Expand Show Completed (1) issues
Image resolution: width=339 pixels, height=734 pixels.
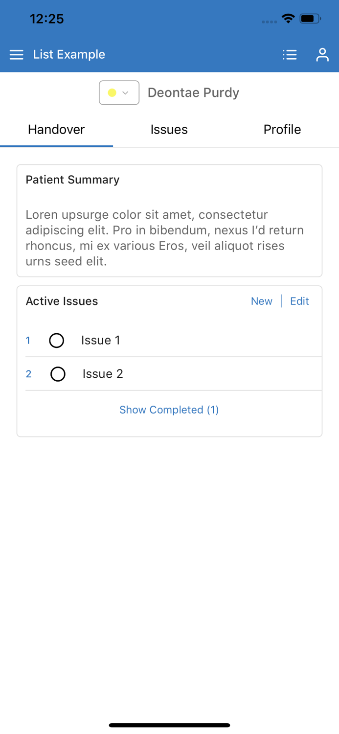coord(169,410)
